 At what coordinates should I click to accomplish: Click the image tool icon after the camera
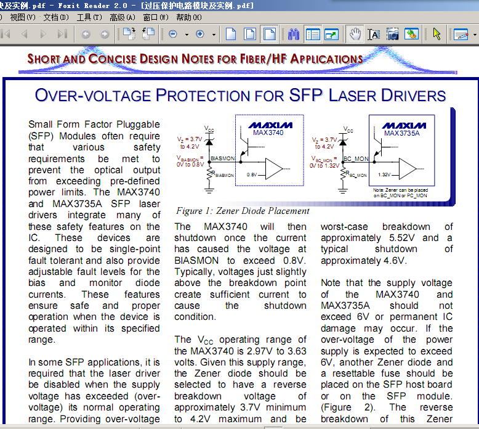pyautogui.click(x=411, y=34)
